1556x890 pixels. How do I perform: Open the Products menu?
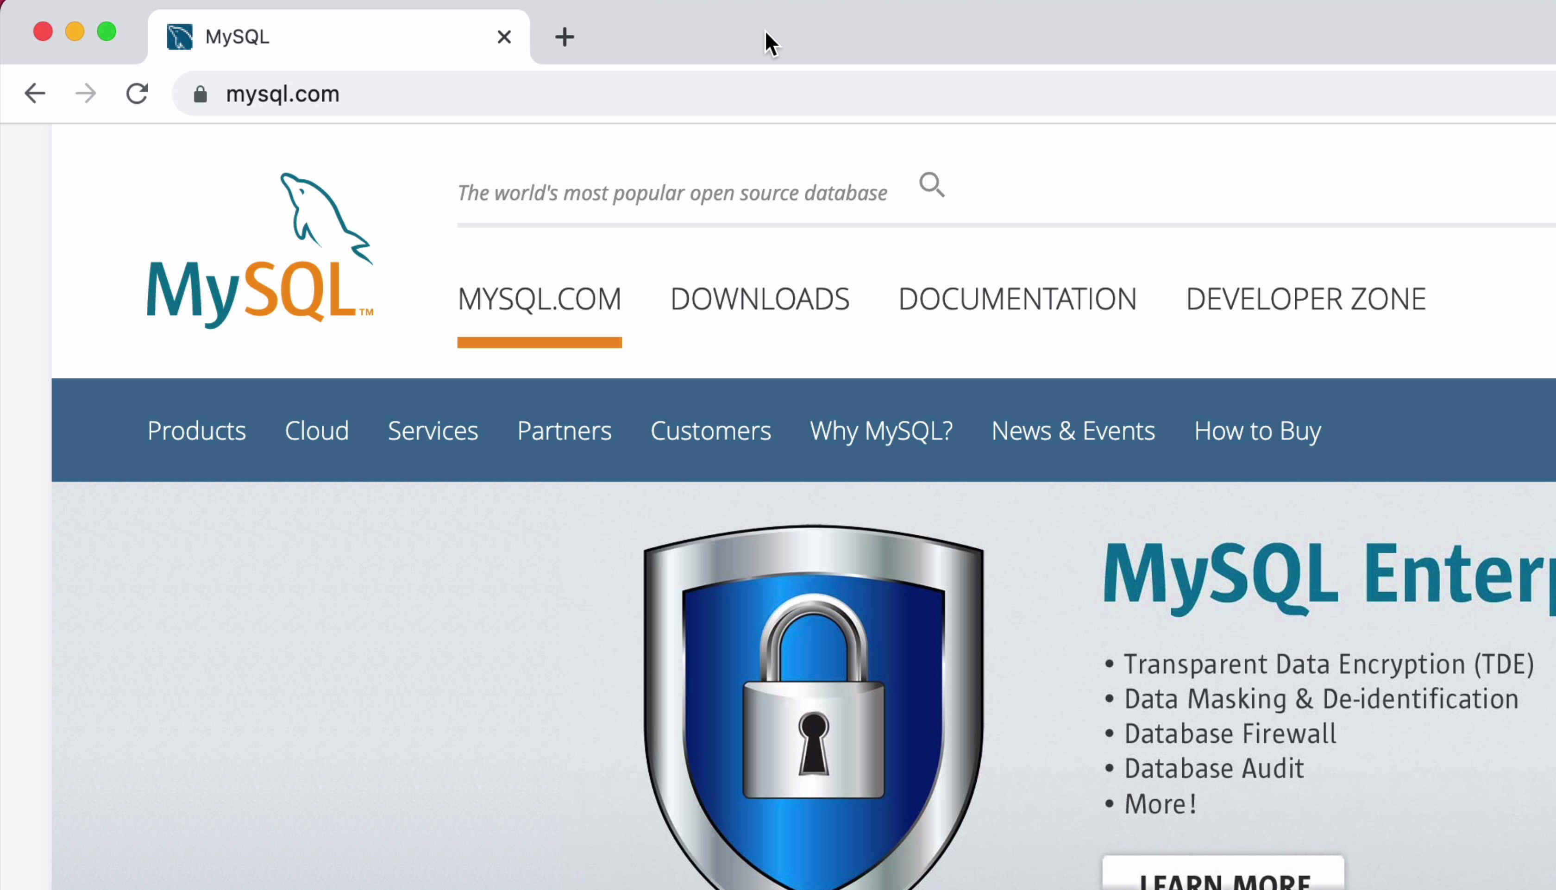(x=196, y=431)
